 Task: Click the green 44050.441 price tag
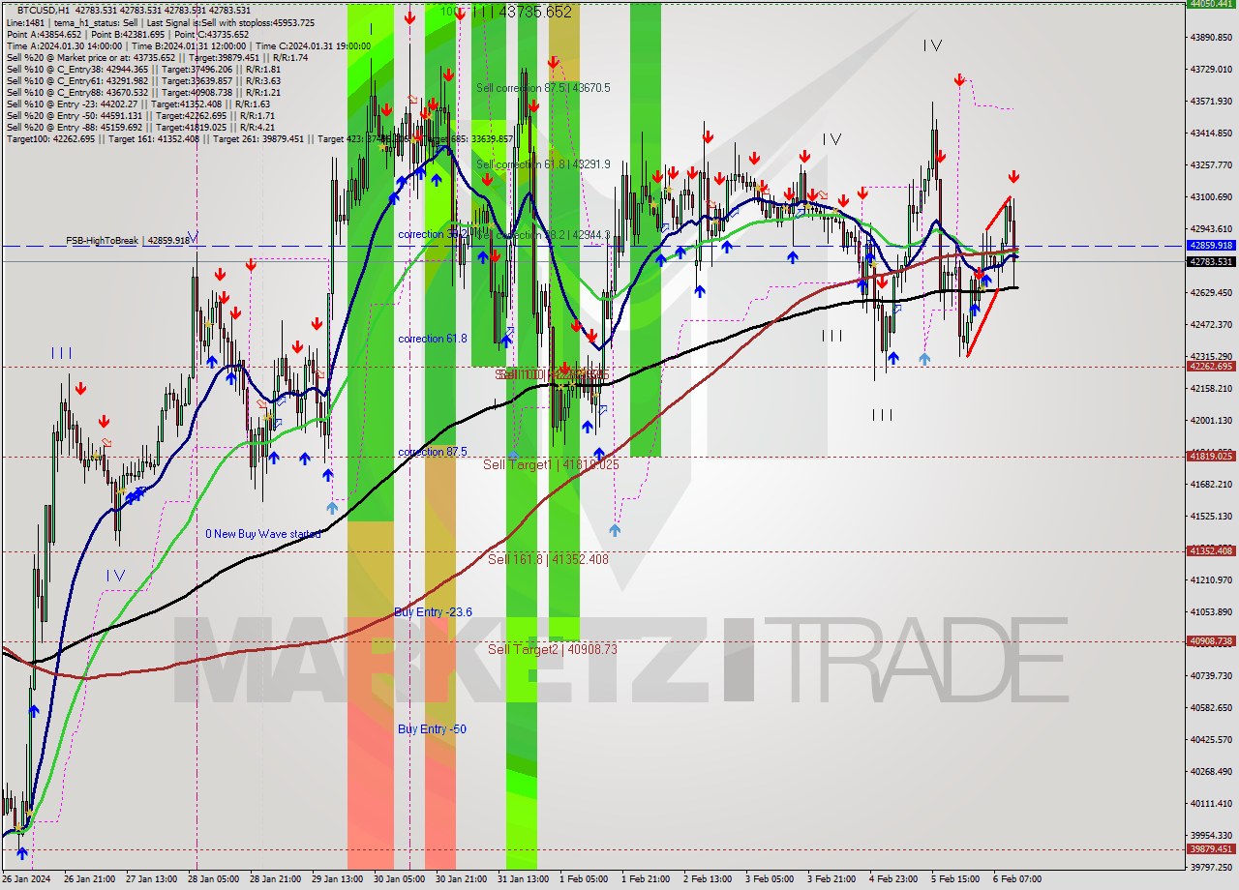point(1211,4)
